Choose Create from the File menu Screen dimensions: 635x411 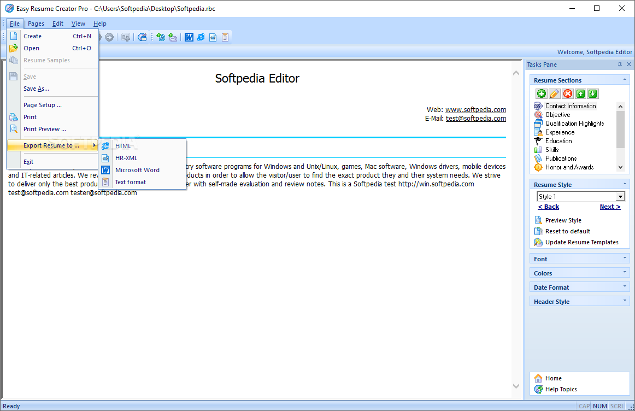pyautogui.click(x=52, y=36)
